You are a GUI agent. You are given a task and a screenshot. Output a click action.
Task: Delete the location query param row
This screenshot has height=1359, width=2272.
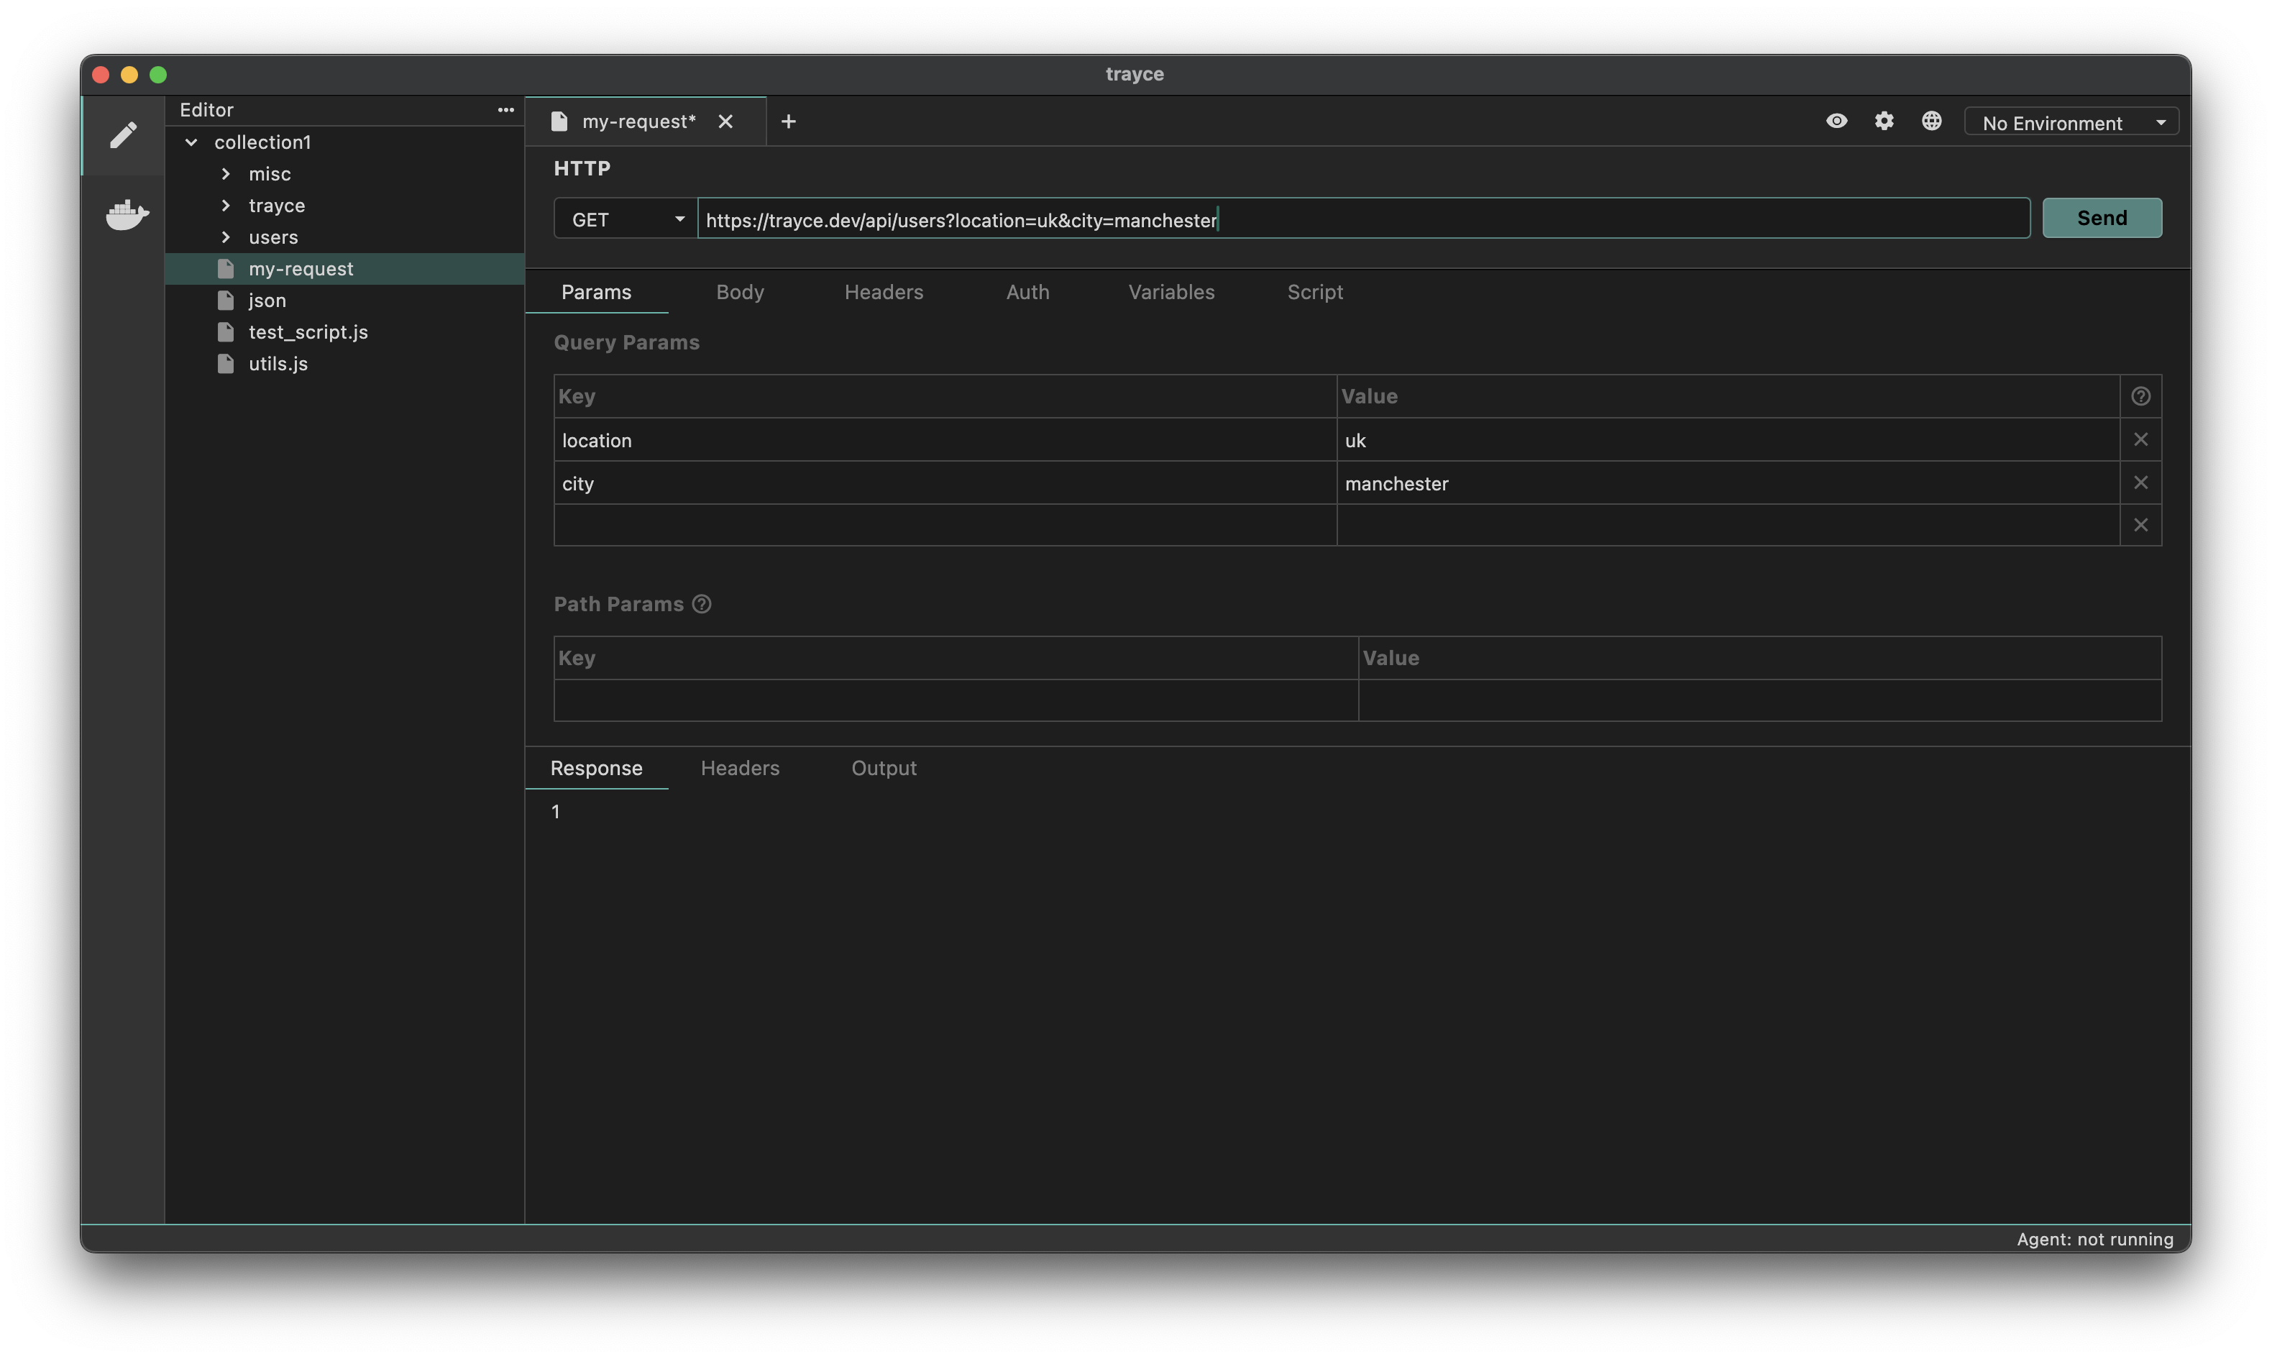[x=2140, y=439]
